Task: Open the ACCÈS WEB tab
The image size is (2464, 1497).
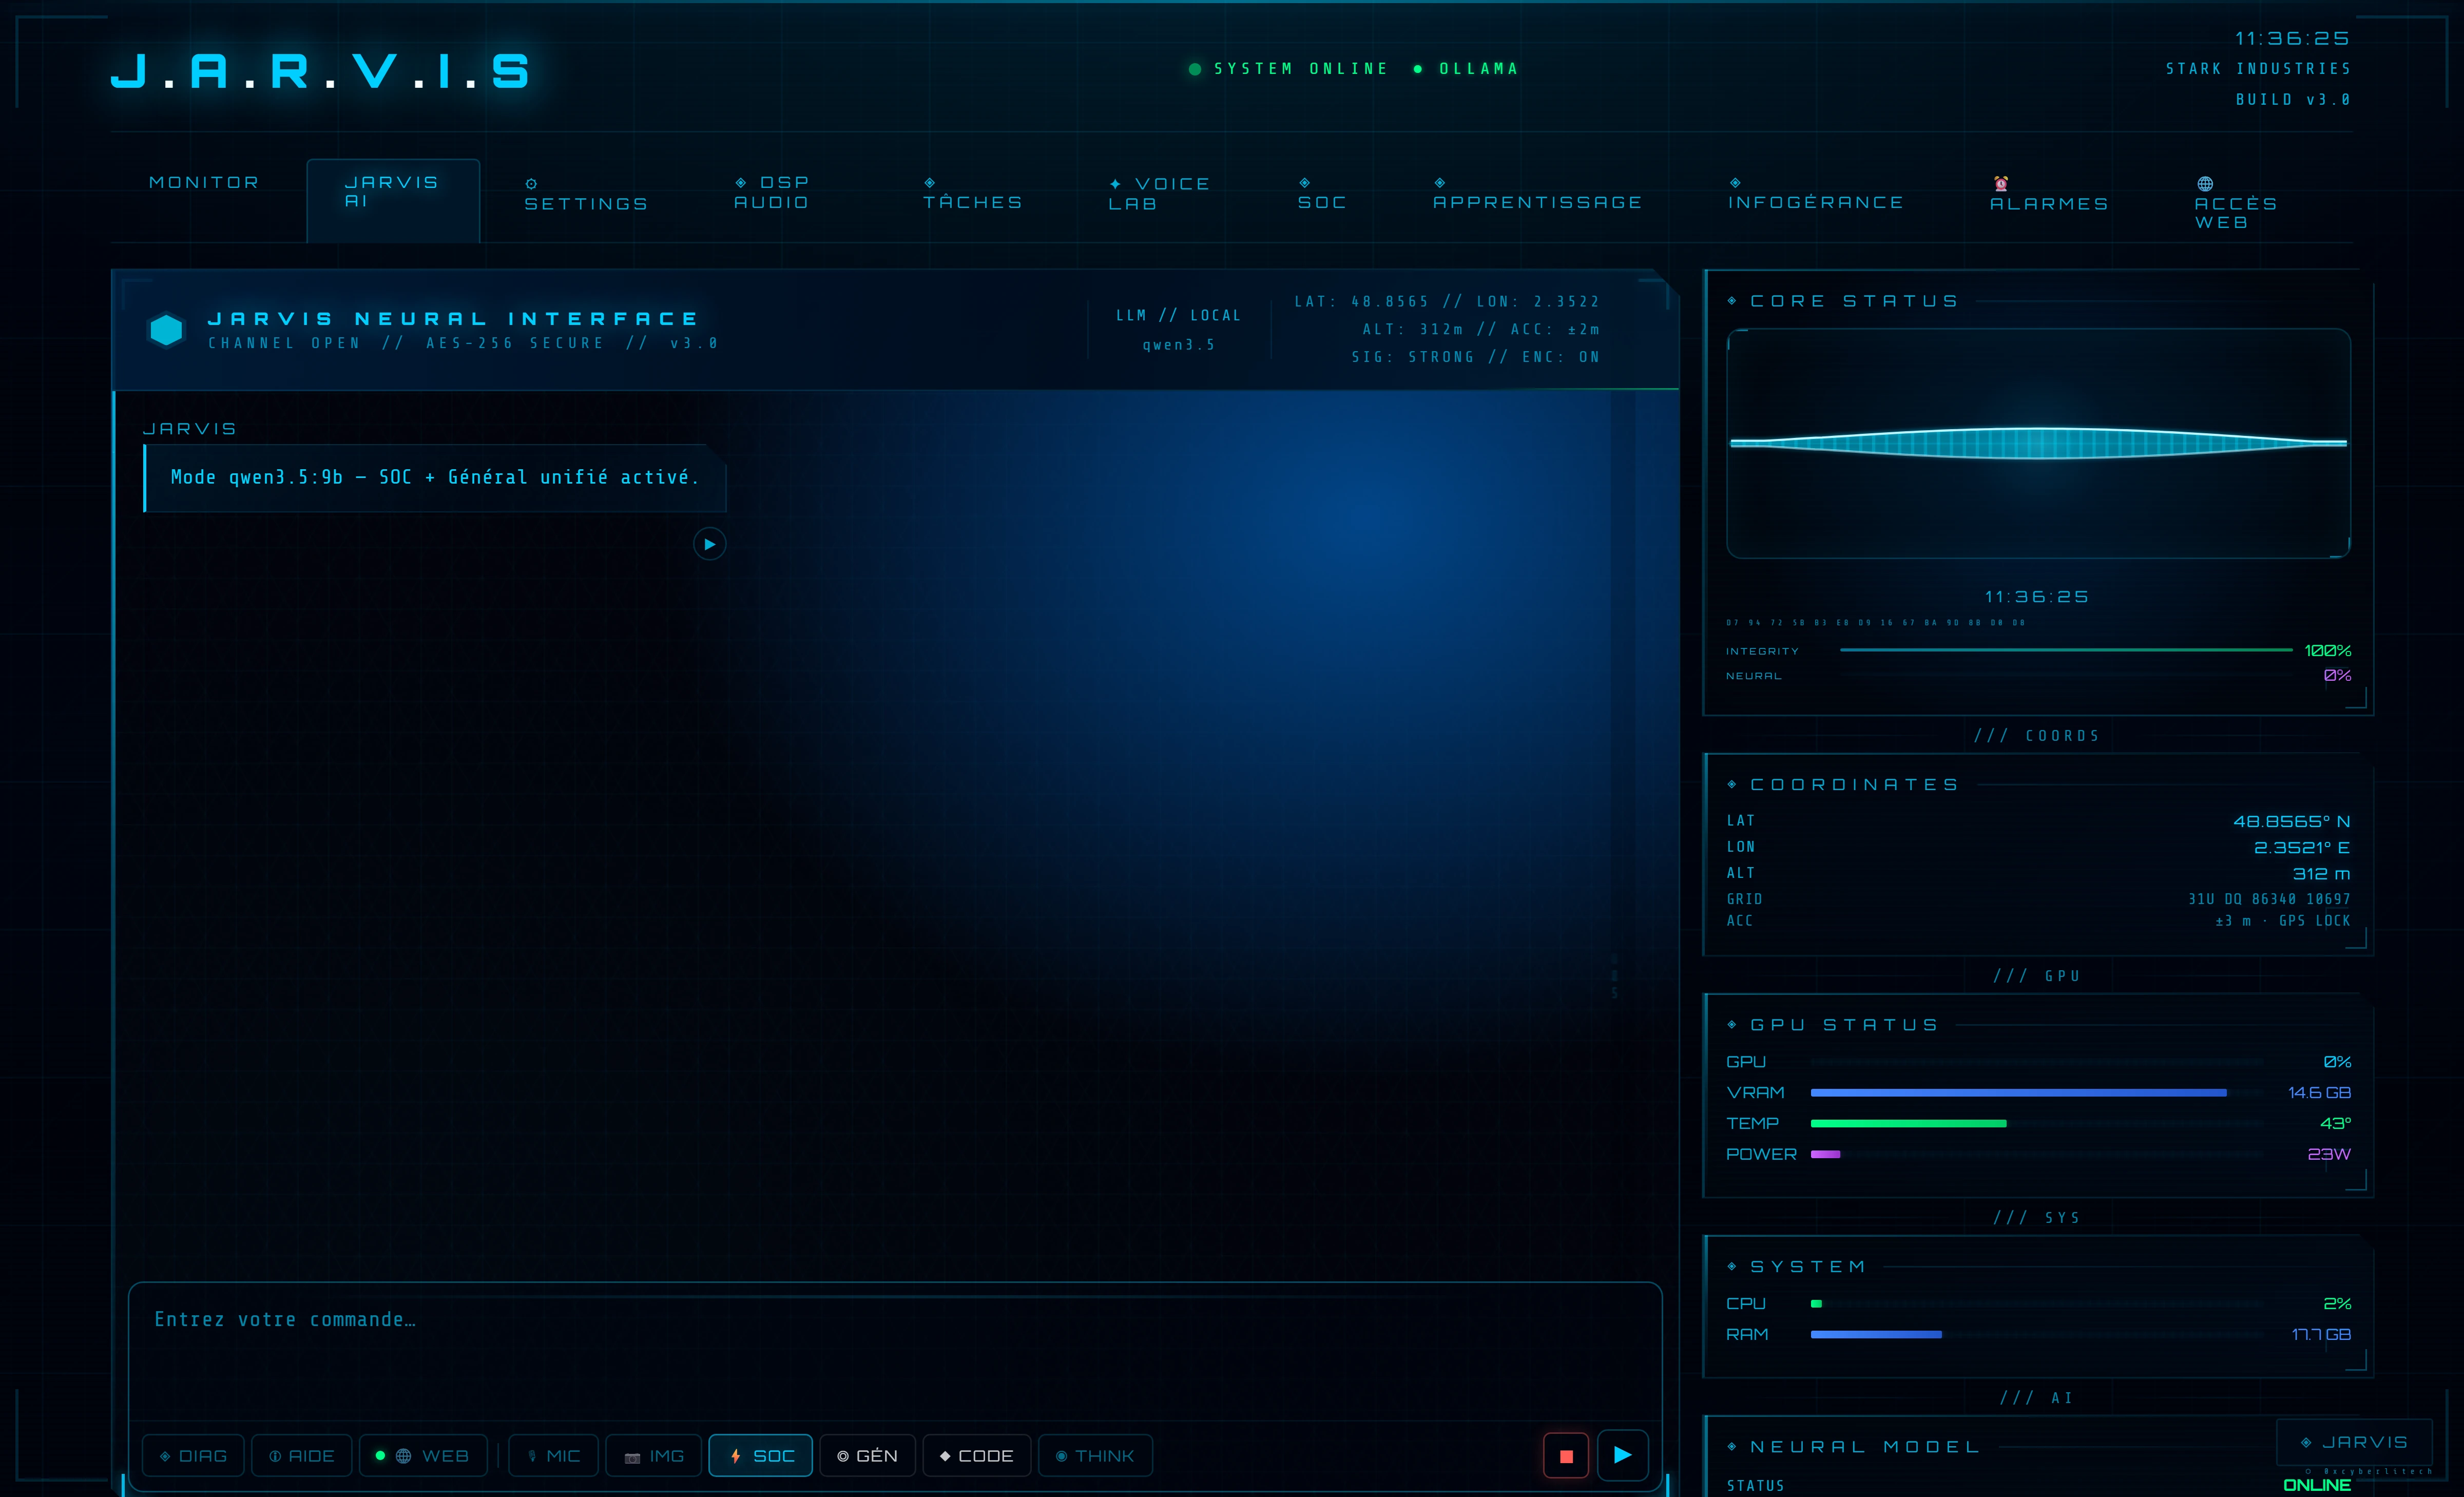Action: (x=2236, y=203)
